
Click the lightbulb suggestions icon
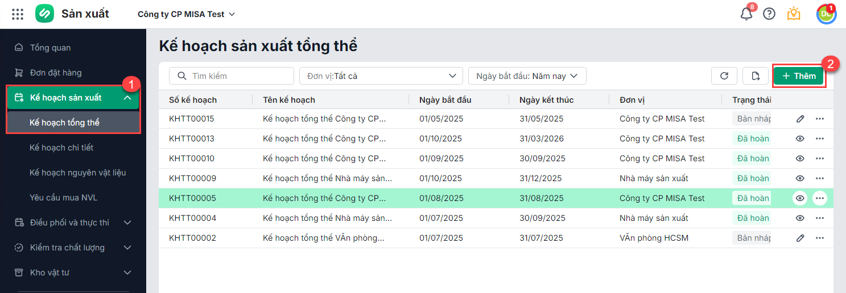tap(794, 14)
